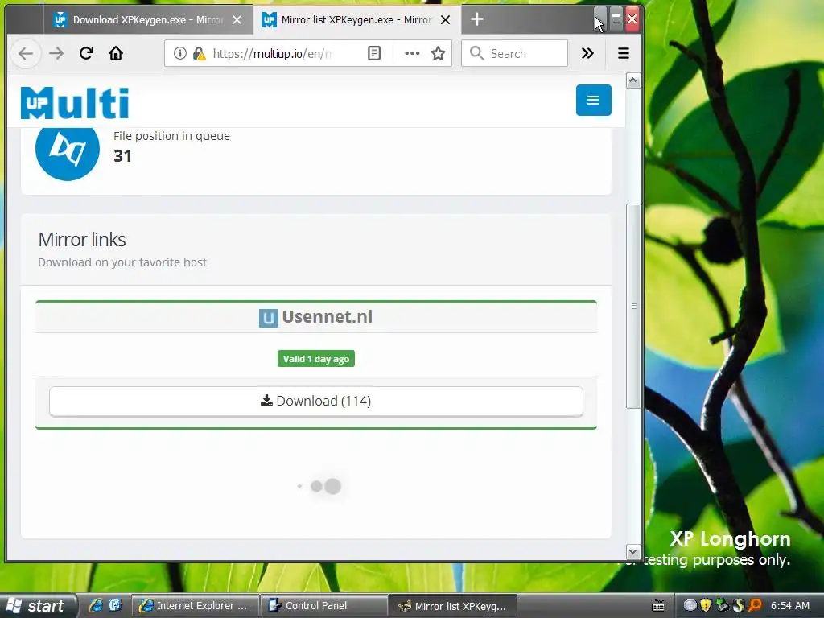Click the vertical scrollbar up arrow
824x618 pixels.
pos(633,81)
